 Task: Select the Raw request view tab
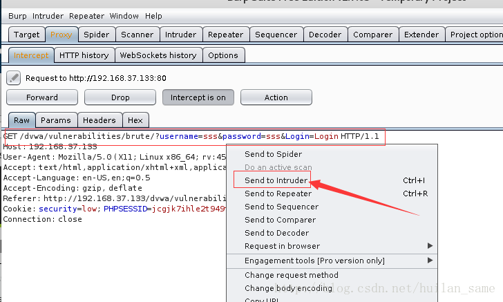click(22, 120)
